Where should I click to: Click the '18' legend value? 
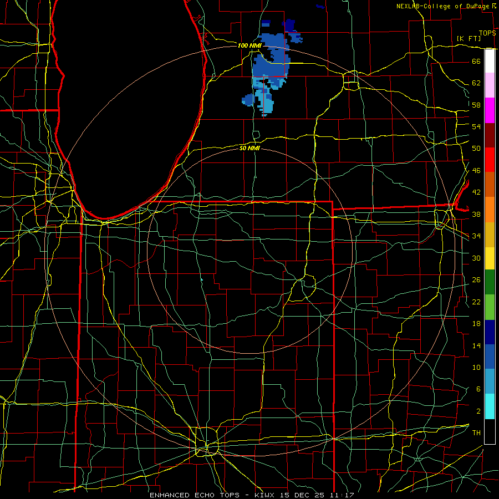click(476, 324)
